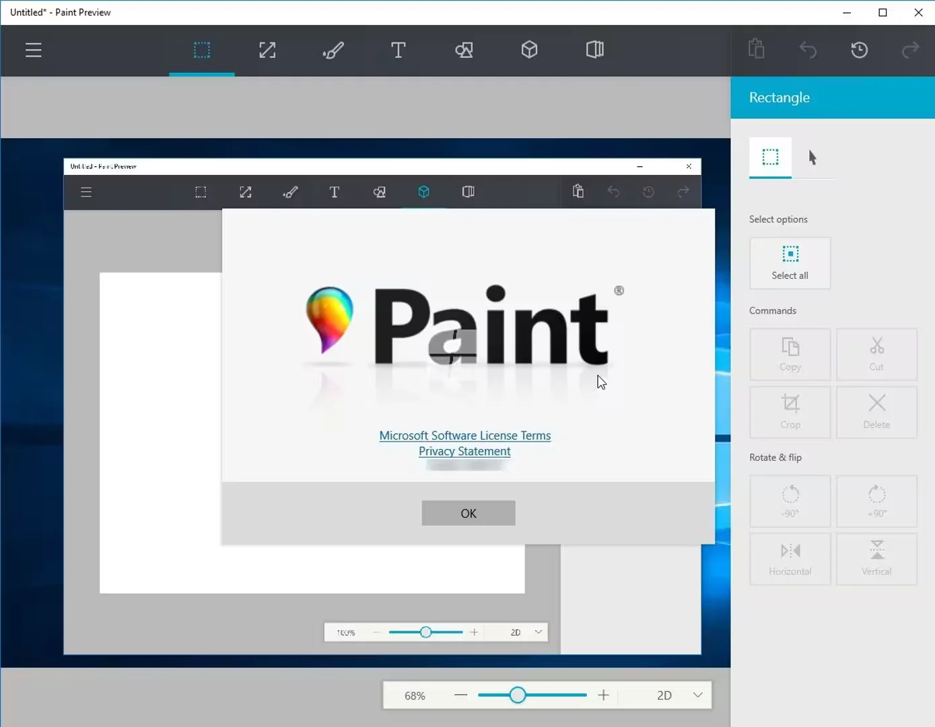This screenshot has width=935, height=727.
Task: Open the hamburger menu
Action: coord(34,50)
